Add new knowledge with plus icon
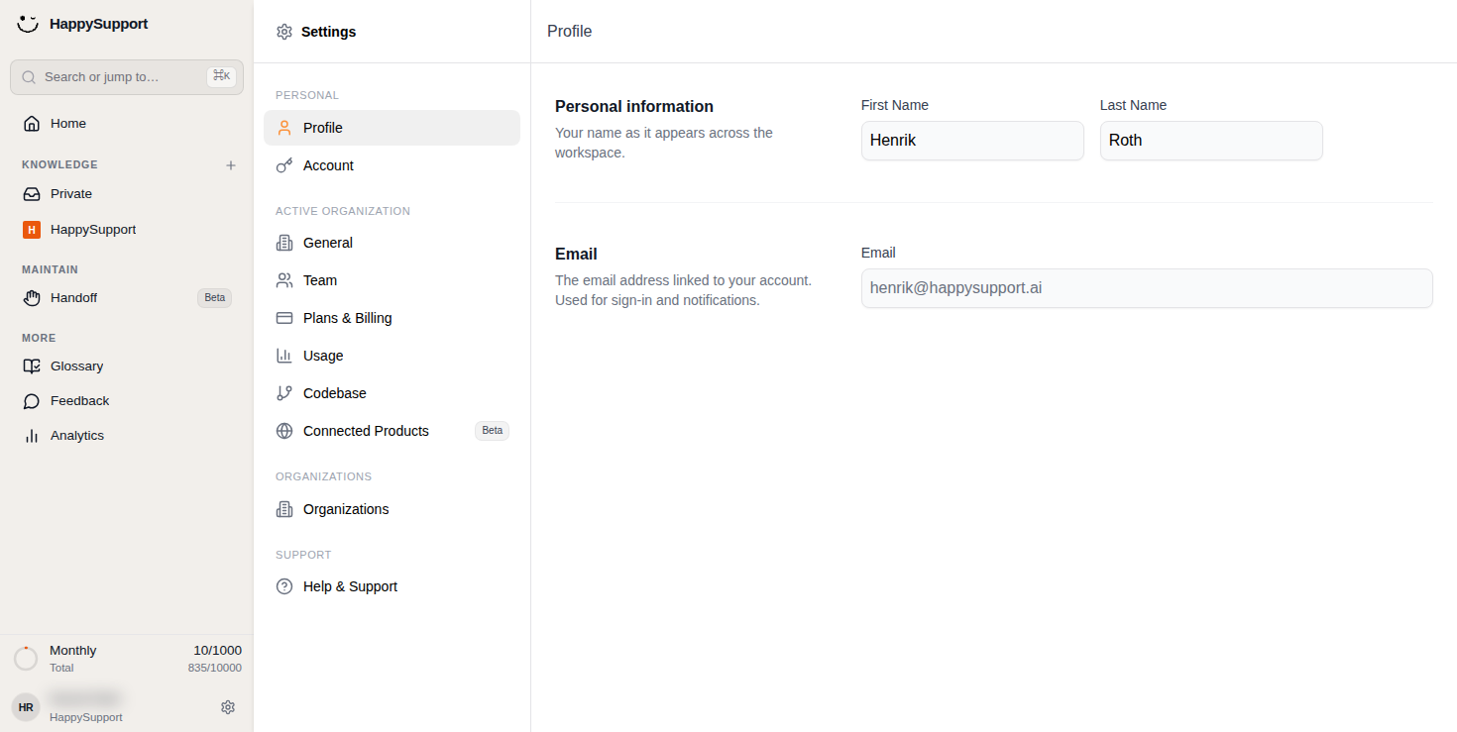The height and width of the screenshot is (732, 1457). coord(231,165)
